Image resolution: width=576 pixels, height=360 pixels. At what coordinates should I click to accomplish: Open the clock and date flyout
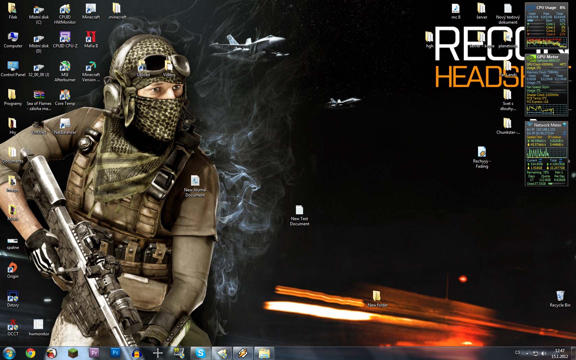[x=560, y=353]
